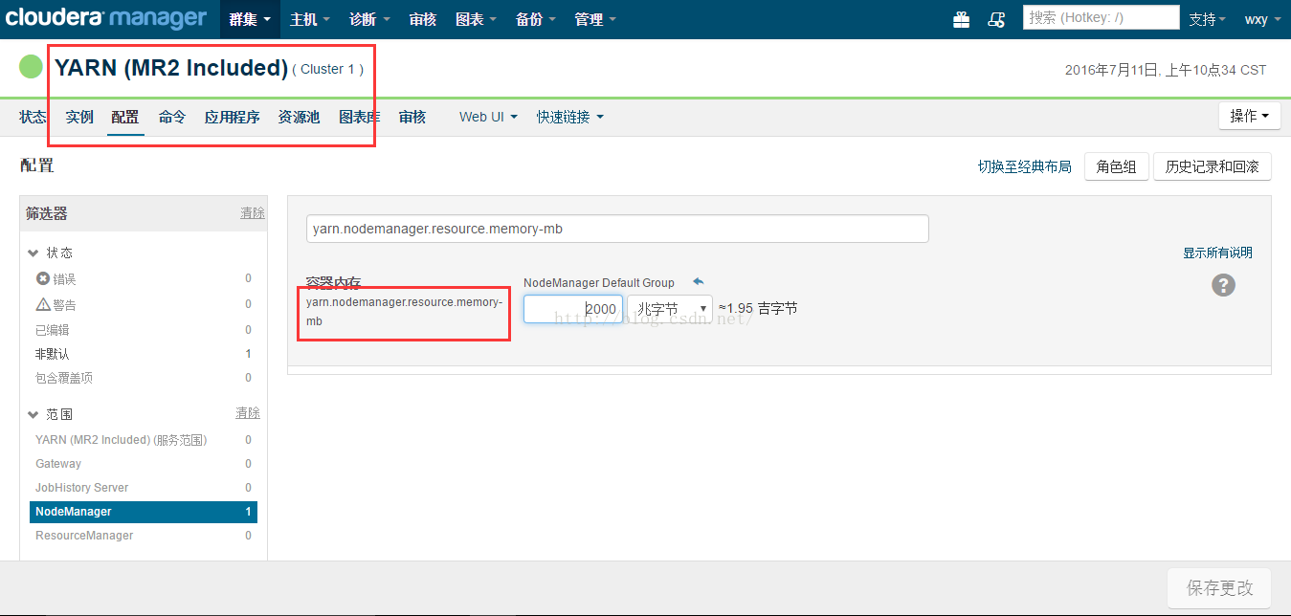Switch to the 应用程序 tab
The image size is (1291, 616).
pos(232,117)
